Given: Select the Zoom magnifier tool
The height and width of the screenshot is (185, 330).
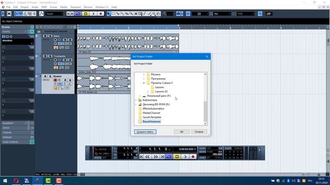Looking at the screenshot, I should (x=131, y=14).
